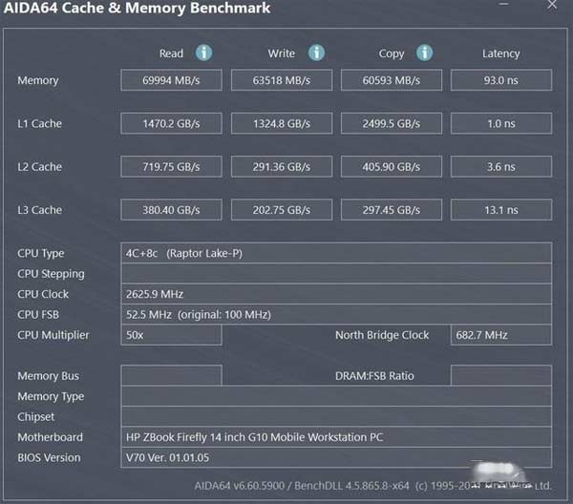Click the L2 Cache Write 291.36 GB/s field

pyautogui.click(x=282, y=166)
